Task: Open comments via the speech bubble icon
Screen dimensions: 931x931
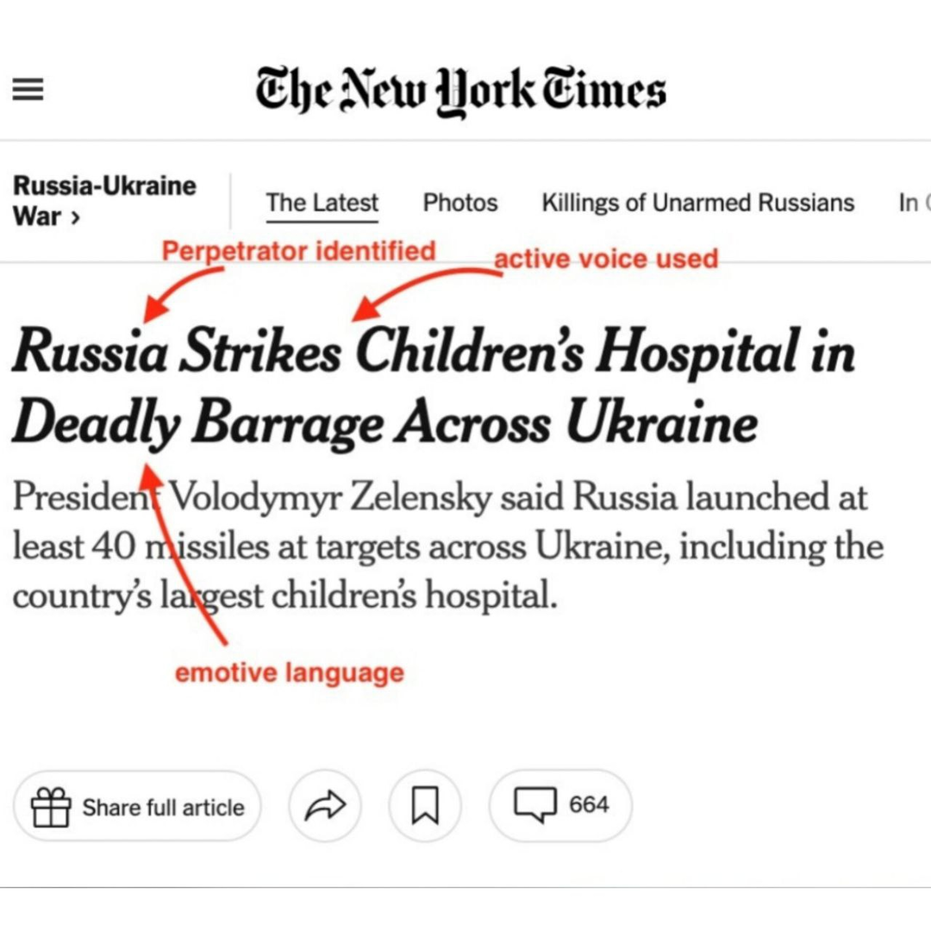Action: [x=535, y=806]
